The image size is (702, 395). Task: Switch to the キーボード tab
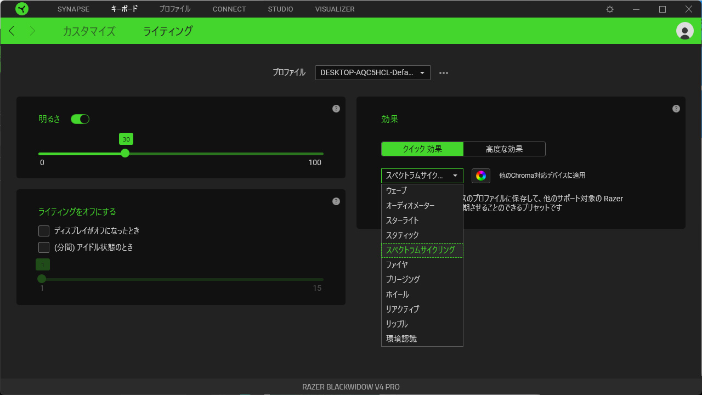coord(124,9)
